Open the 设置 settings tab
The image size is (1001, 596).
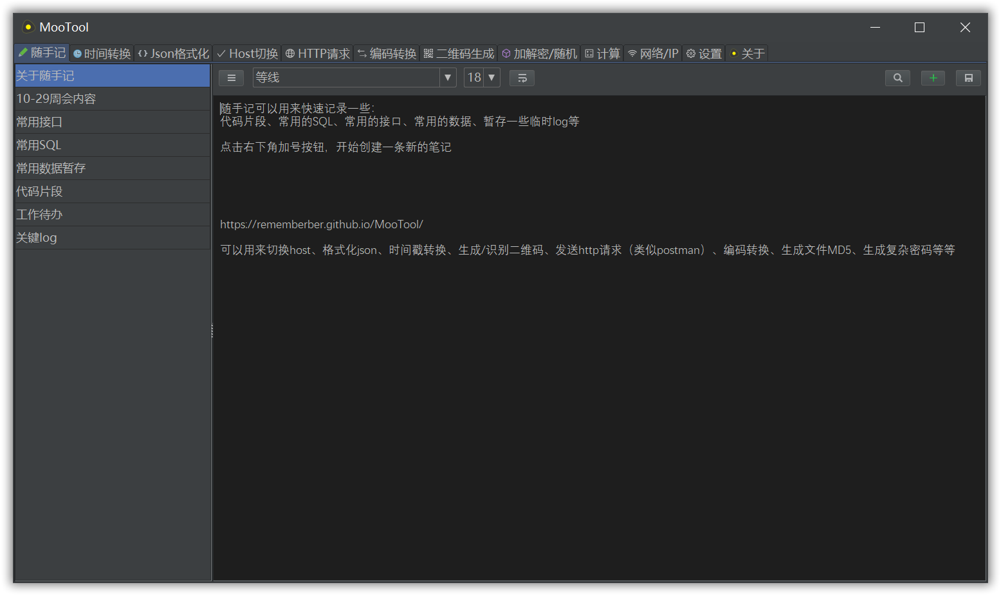click(704, 53)
